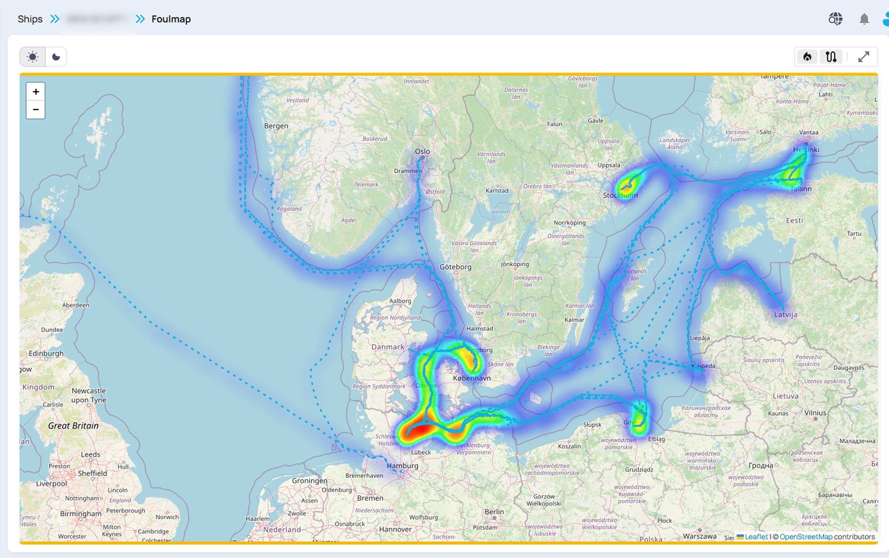
Task: Click the chevron after Ships breadcrumb
Action: [x=55, y=19]
